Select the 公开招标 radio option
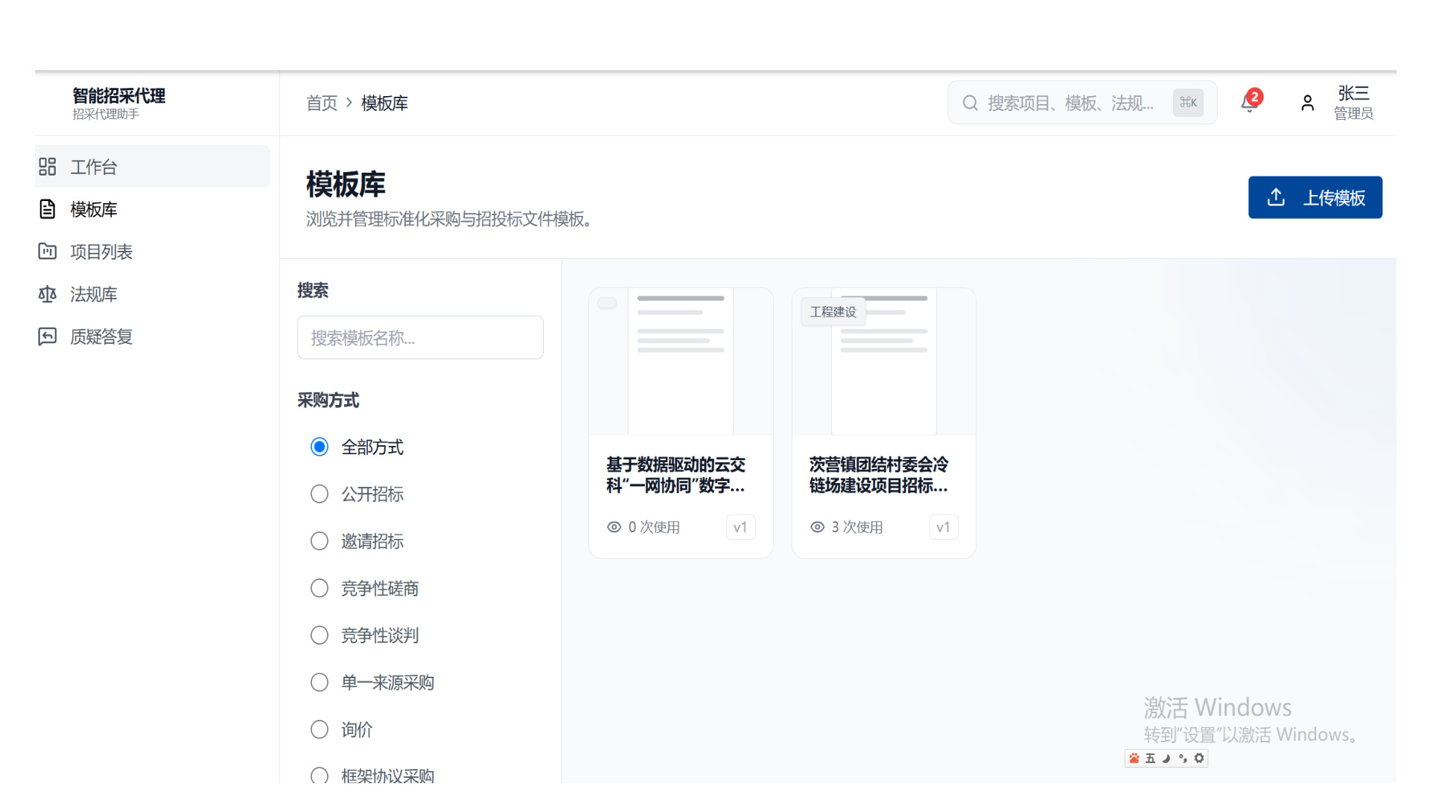Viewport: 1430px width, 804px height. (x=320, y=494)
